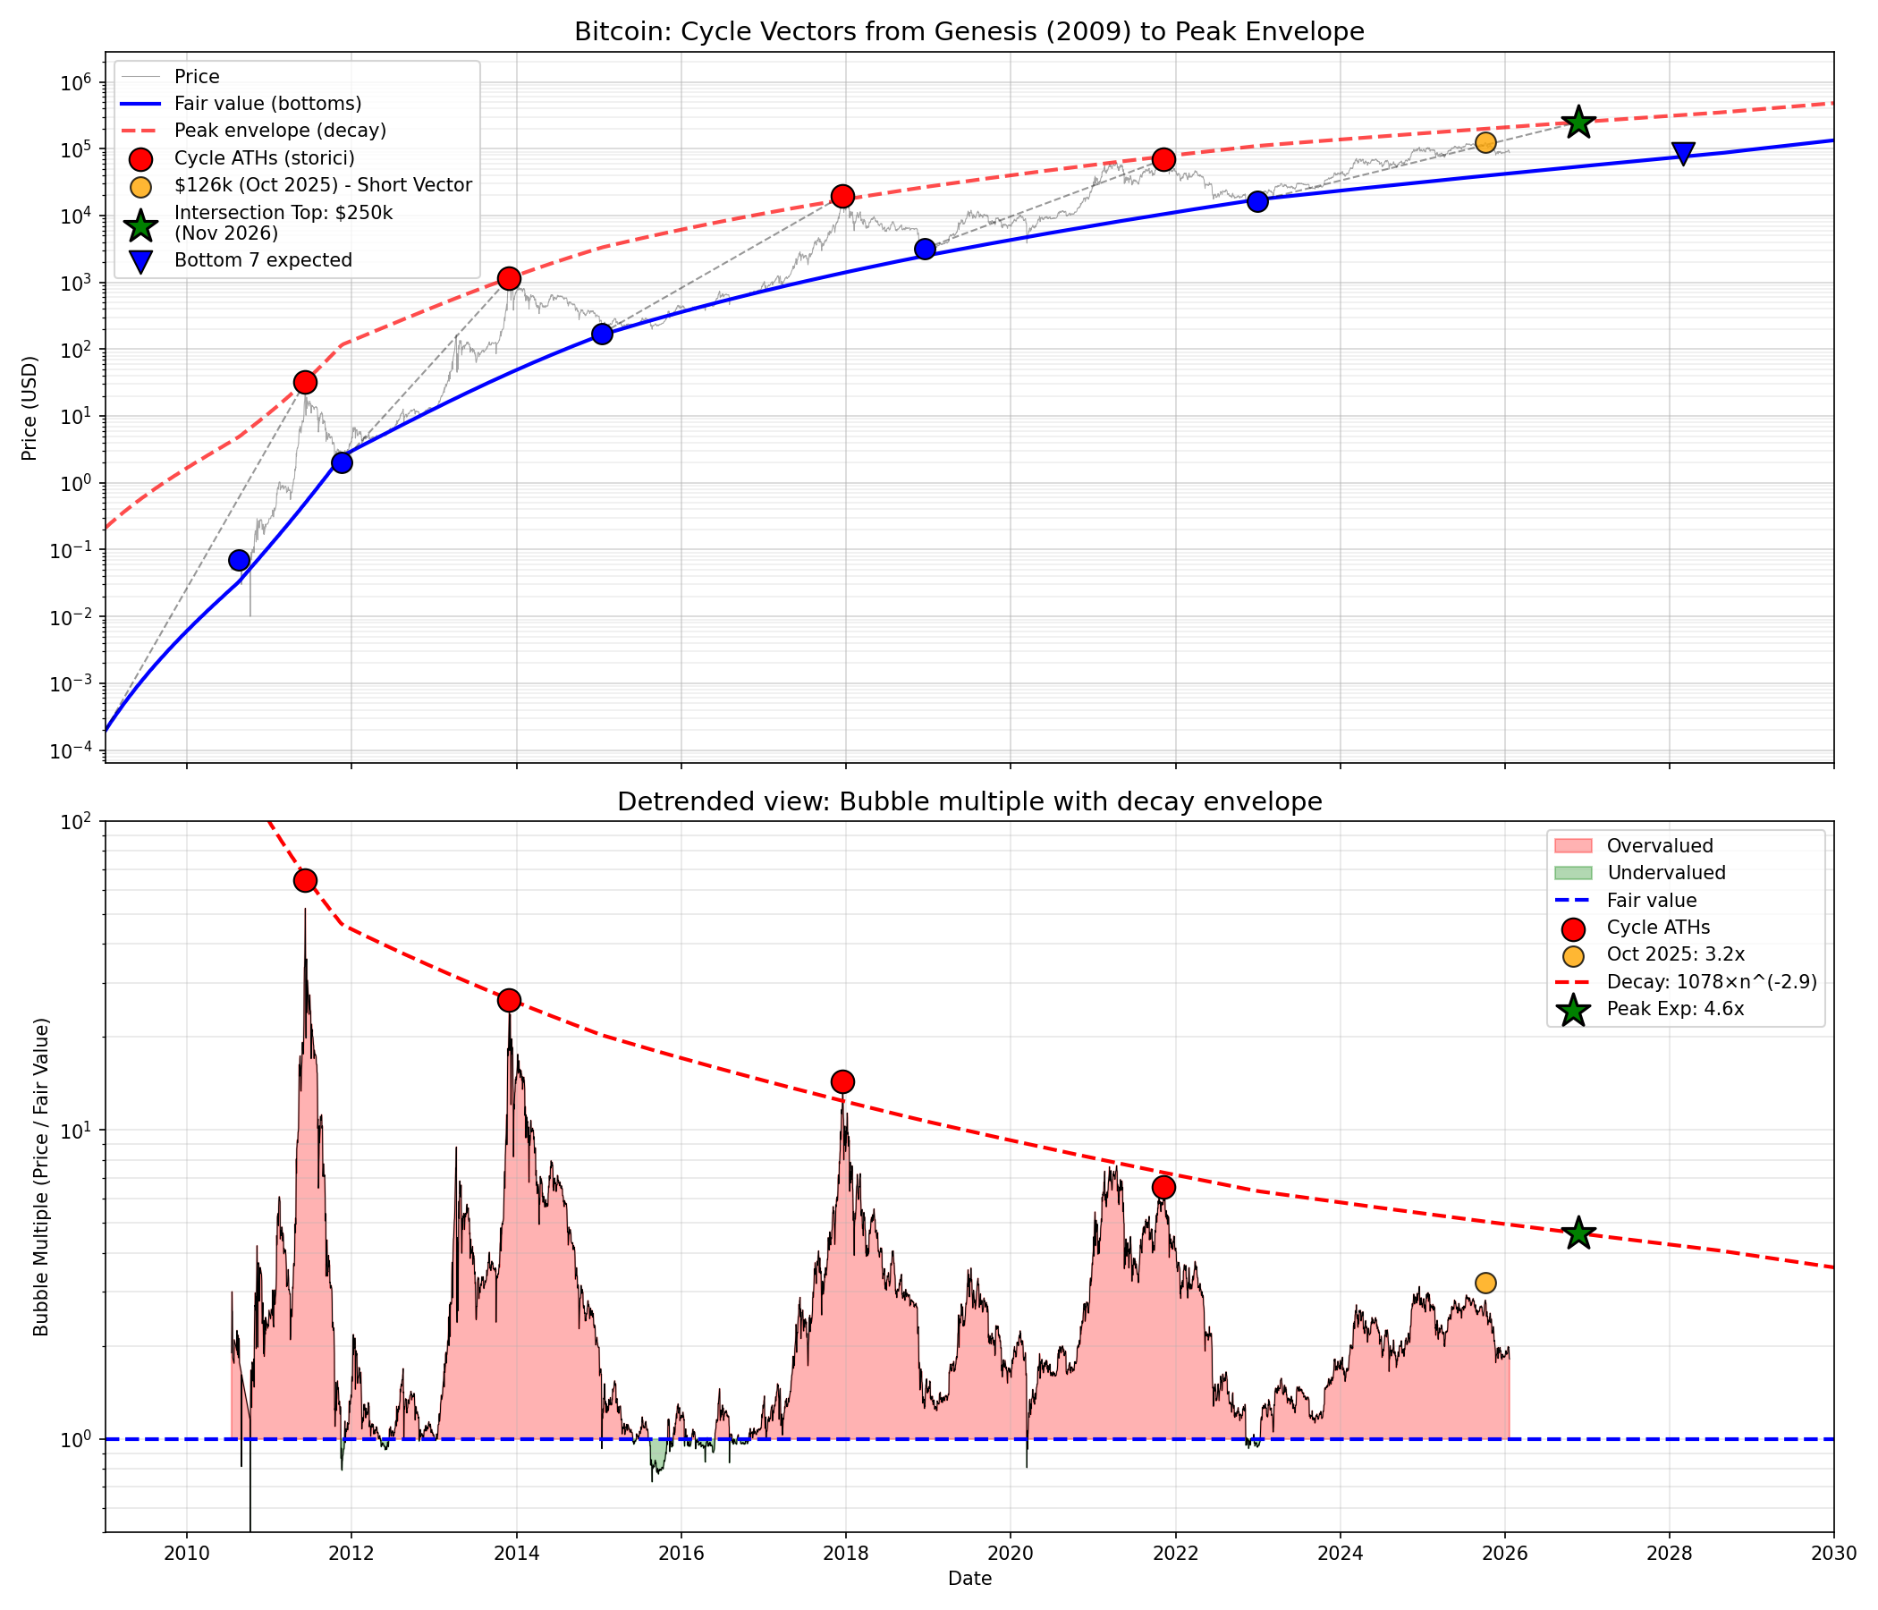Click the blue bottom dot near 2023 on the fair value line
The height and width of the screenshot is (1610, 1878).
point(1257,201)
